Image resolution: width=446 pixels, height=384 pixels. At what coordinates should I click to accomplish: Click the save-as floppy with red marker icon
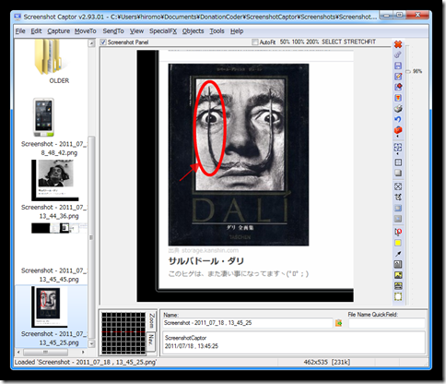coord(398,87)
